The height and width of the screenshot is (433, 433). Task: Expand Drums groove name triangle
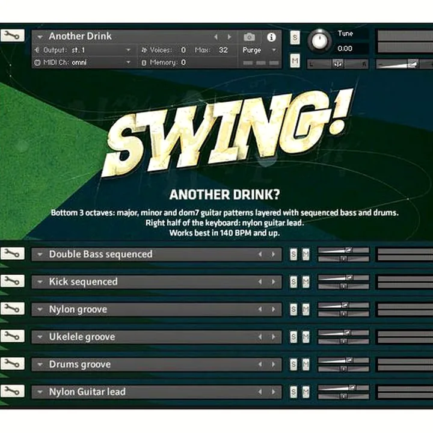[40, 364]
